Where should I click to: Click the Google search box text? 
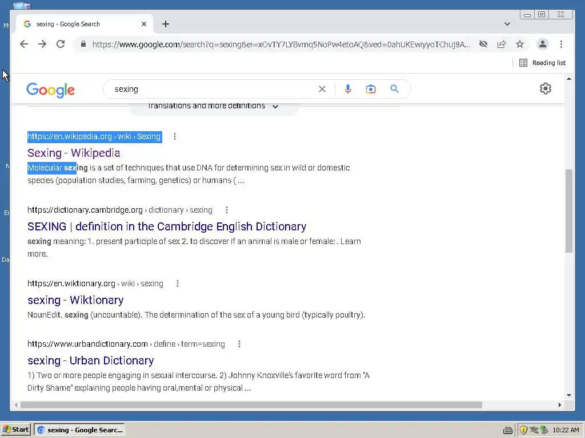pyautogui.click(x=126, y=89)
